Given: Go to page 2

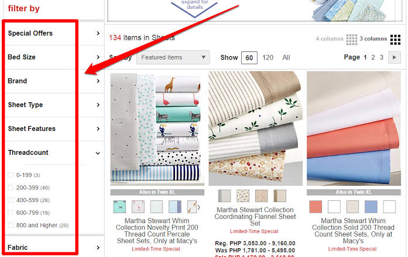Looking at the screenshot, I should tap(373, 57).
